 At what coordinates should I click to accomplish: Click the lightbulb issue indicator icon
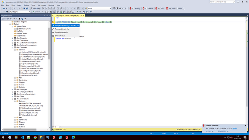point(53,22)
